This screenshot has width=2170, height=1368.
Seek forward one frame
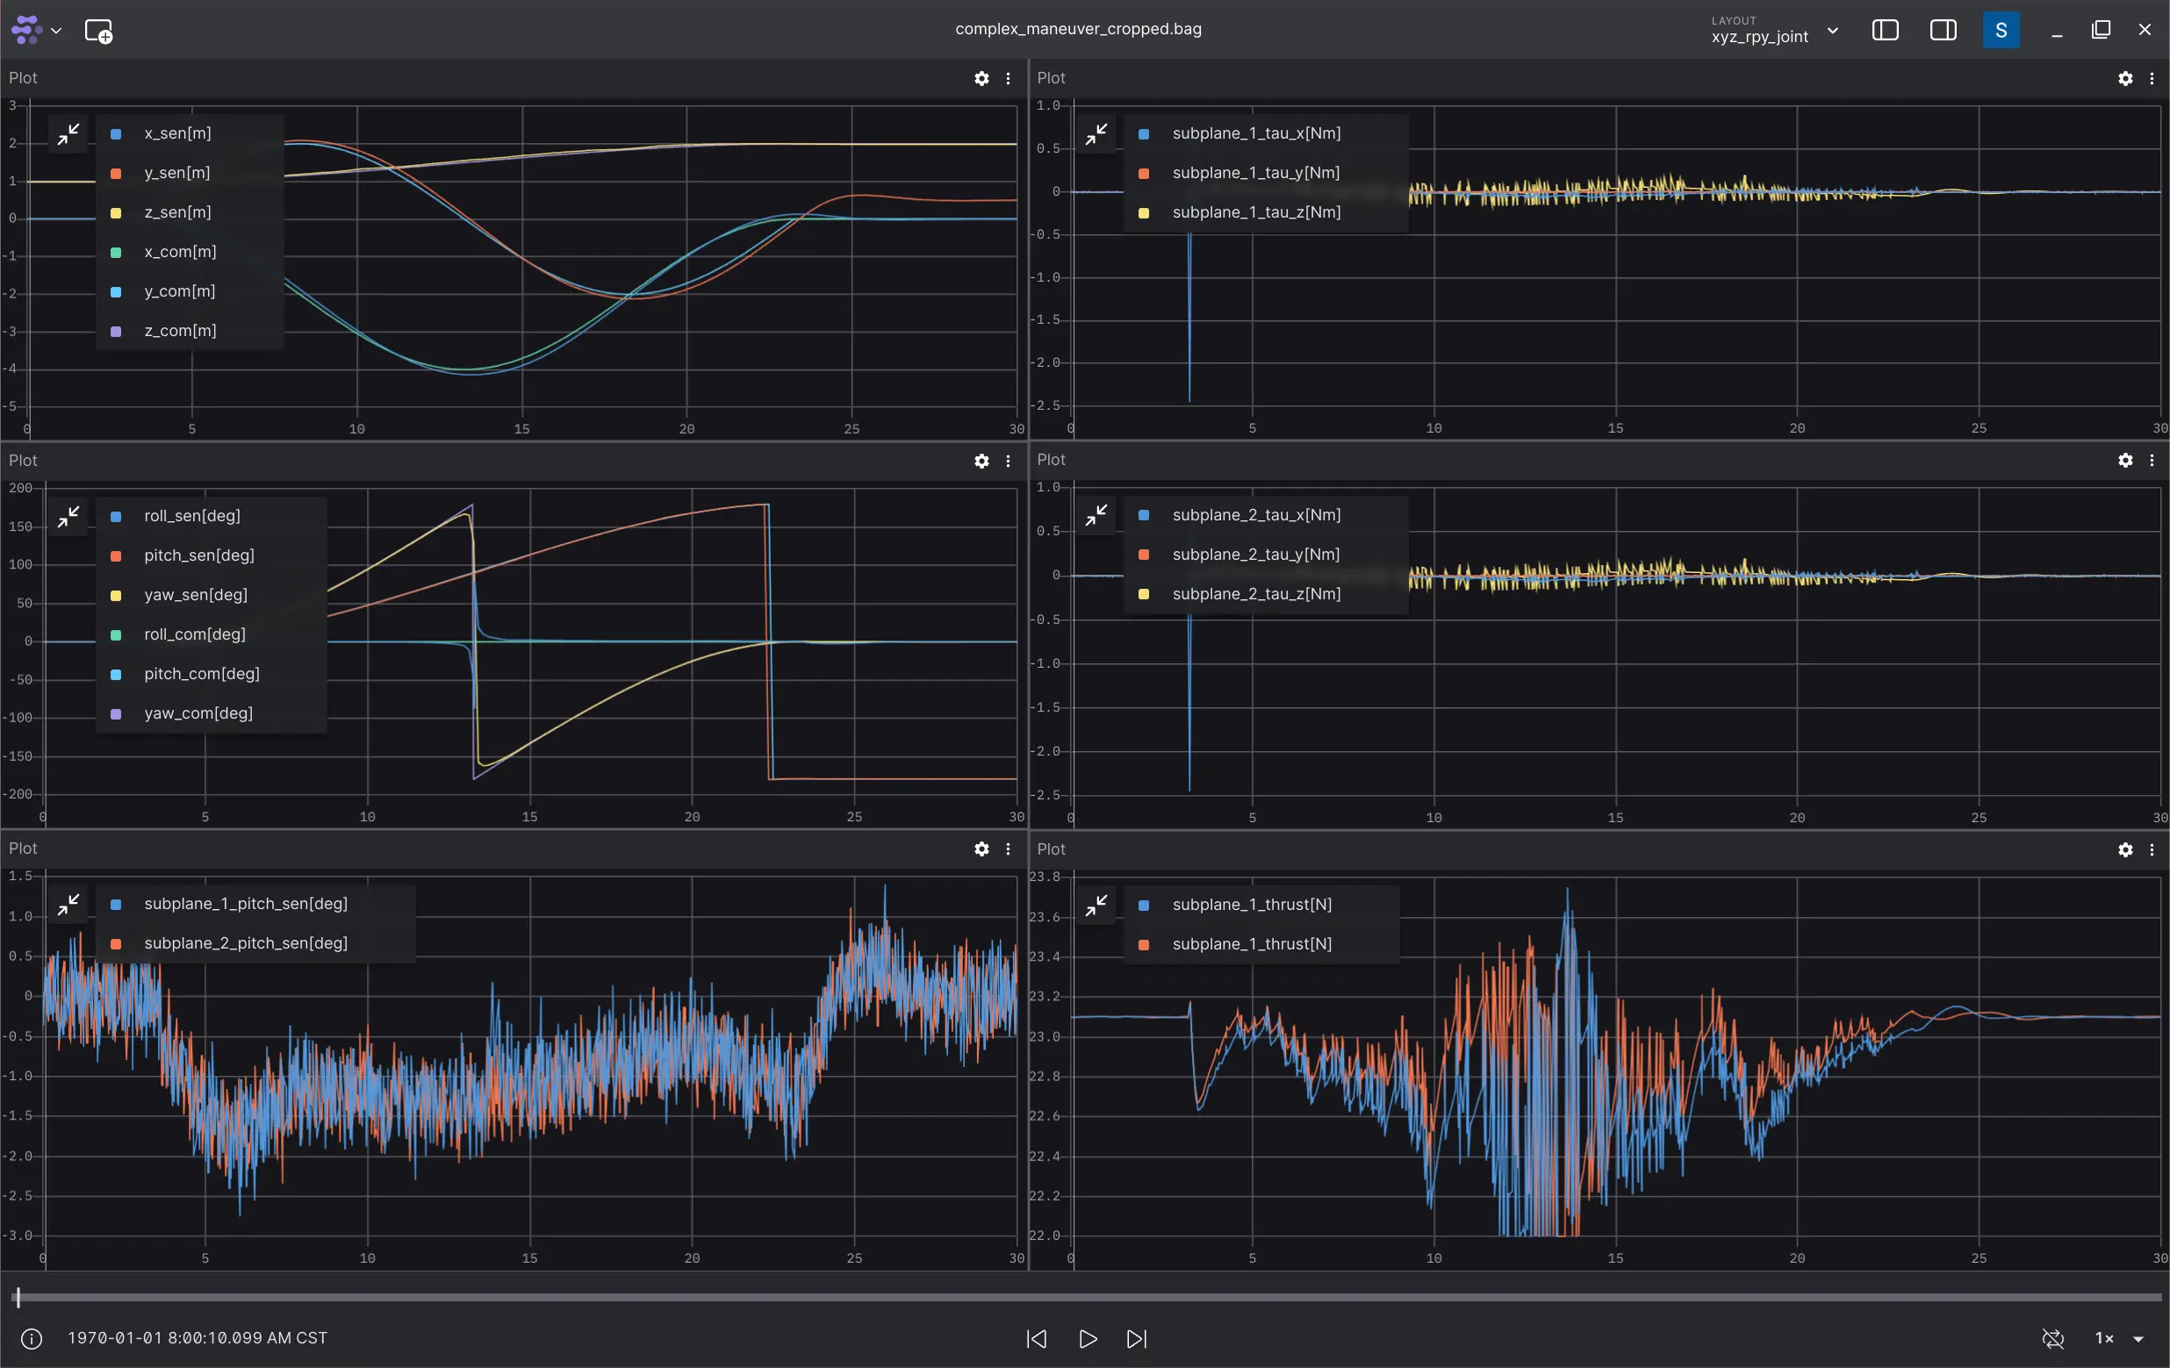pyautogui.click(x=1137, y=1339)
